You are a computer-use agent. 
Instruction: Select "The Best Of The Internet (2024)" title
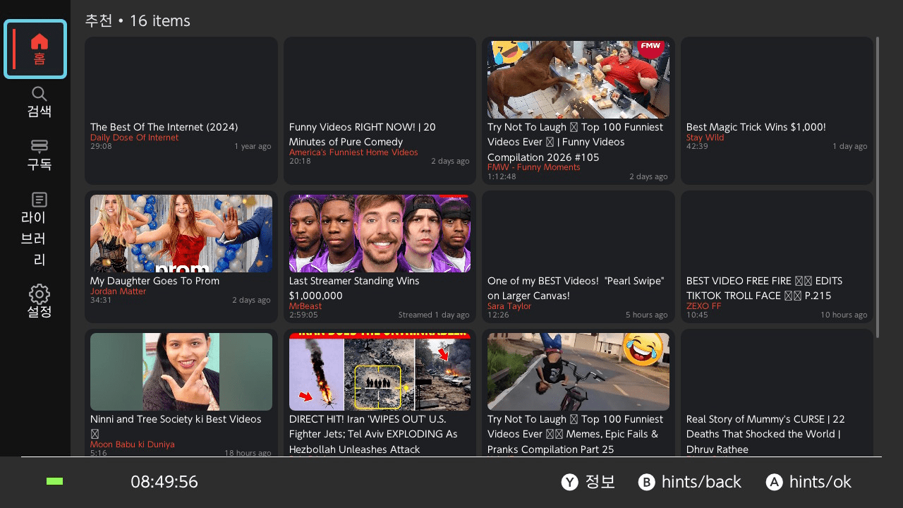[164, 127]
